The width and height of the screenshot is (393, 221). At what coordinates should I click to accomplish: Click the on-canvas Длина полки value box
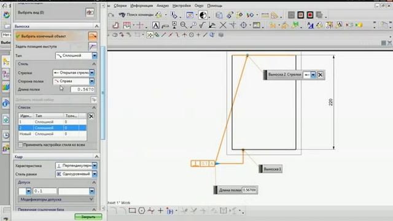tap(249, 190)
